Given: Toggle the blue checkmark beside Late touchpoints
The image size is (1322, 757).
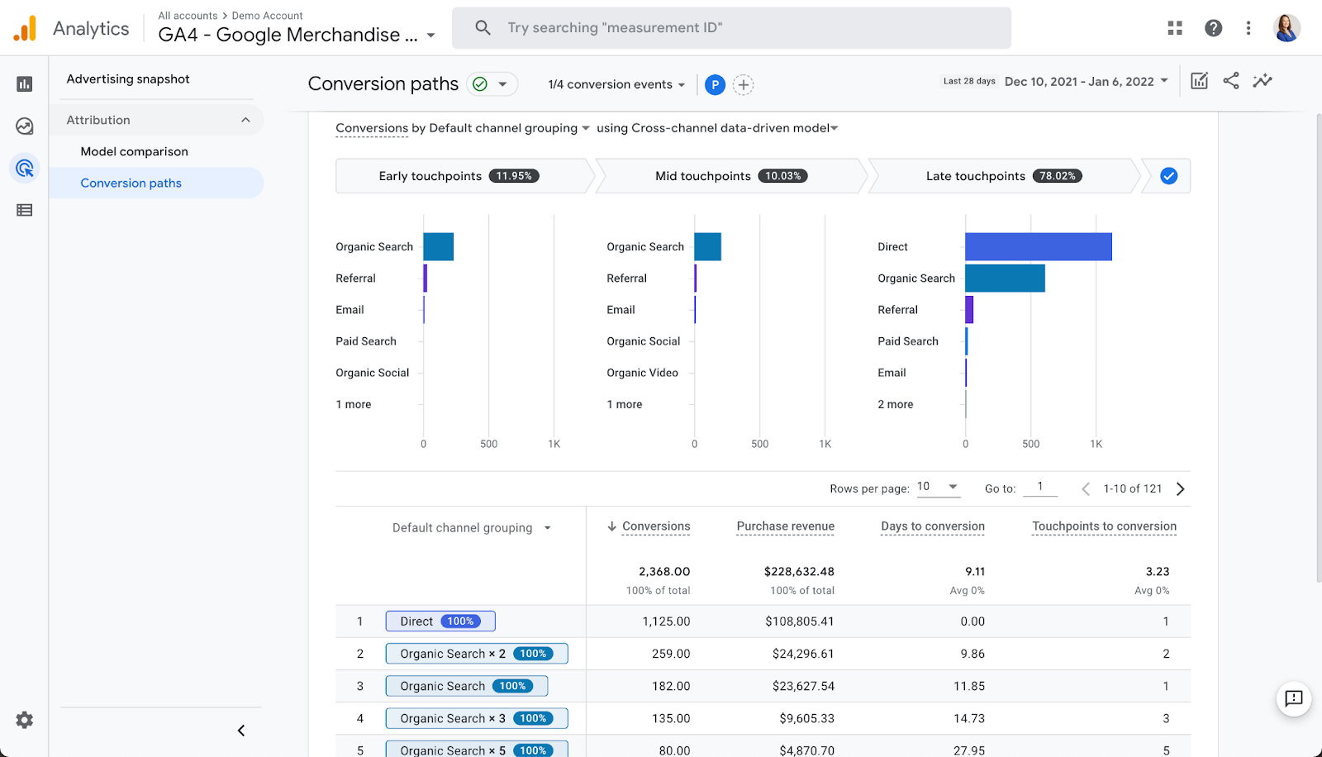Looking at the screenshot, I should 1168,176.
